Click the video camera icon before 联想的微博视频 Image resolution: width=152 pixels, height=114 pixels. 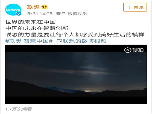pos(59,41)
